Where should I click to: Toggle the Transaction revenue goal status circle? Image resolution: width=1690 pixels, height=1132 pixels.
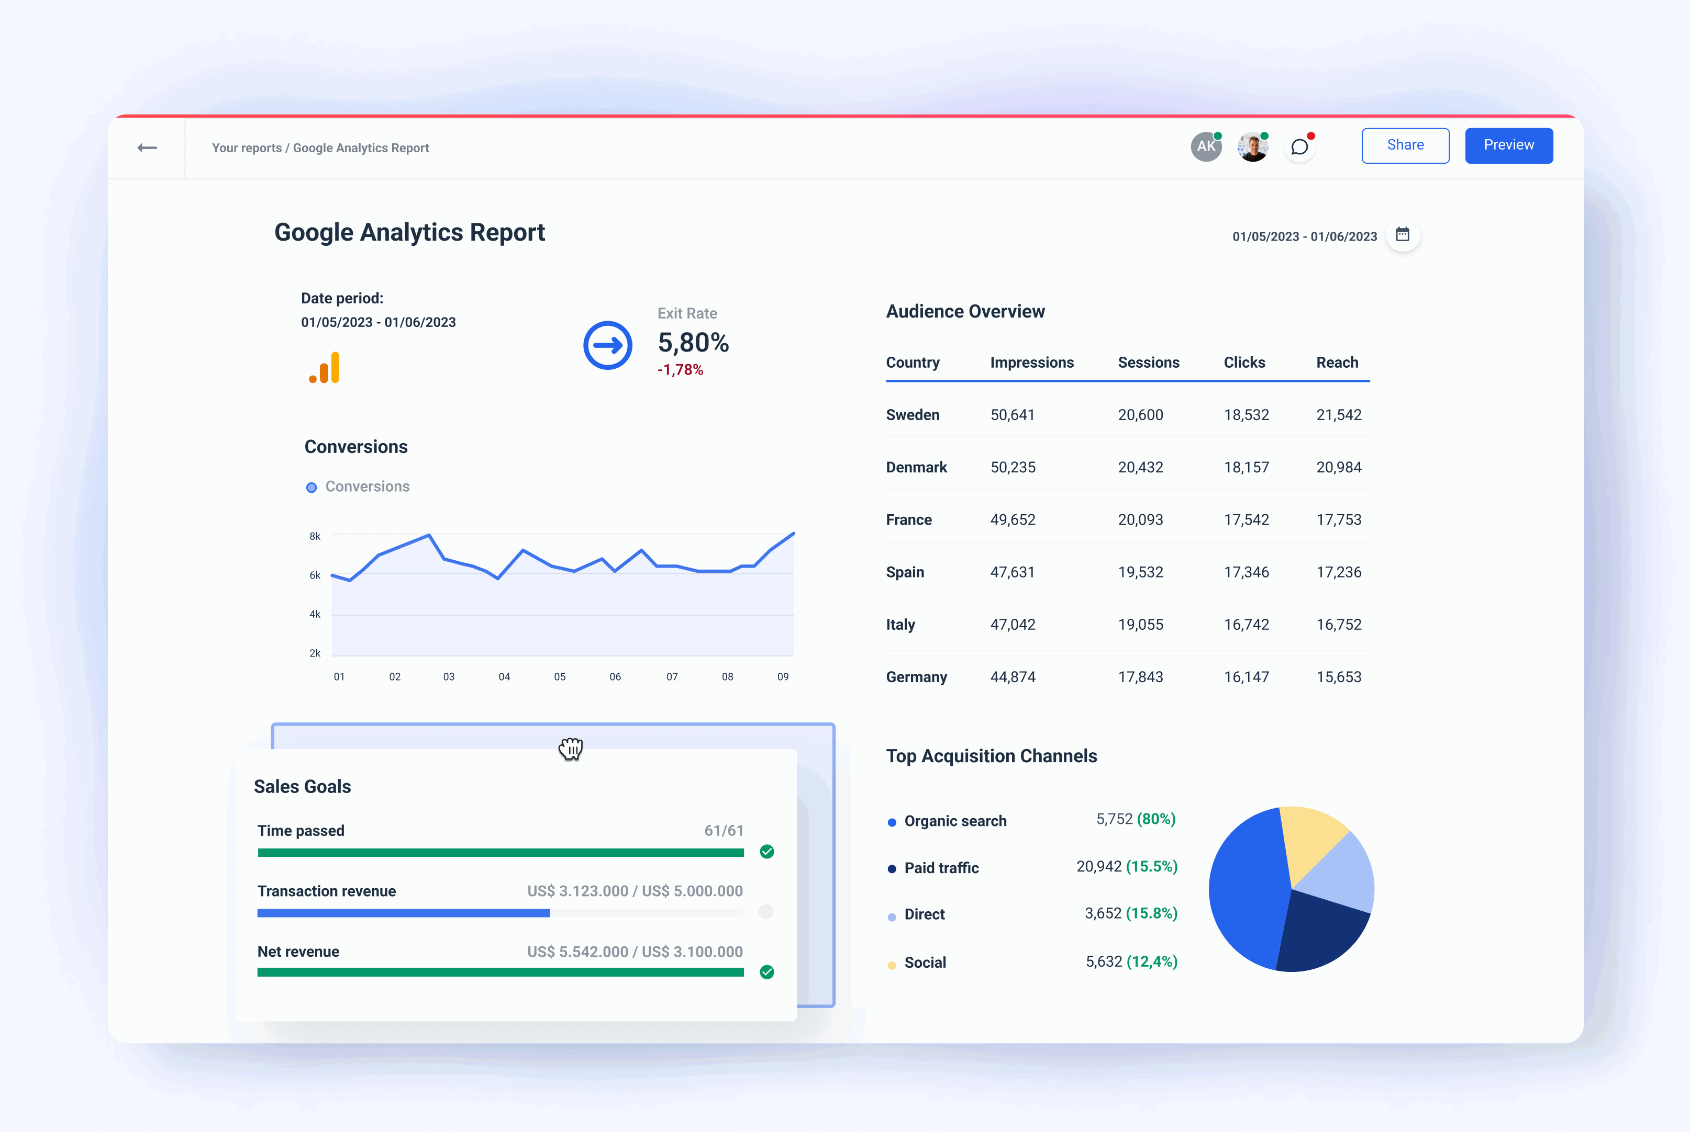766,912
